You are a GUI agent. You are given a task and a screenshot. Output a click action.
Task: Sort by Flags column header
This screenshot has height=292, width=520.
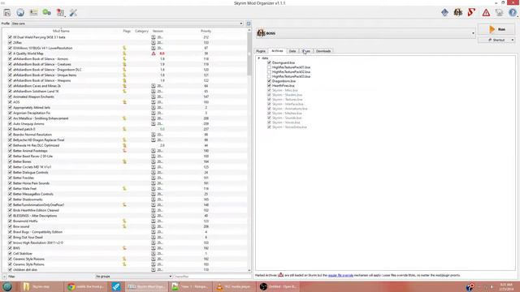(x=127, y=31)
